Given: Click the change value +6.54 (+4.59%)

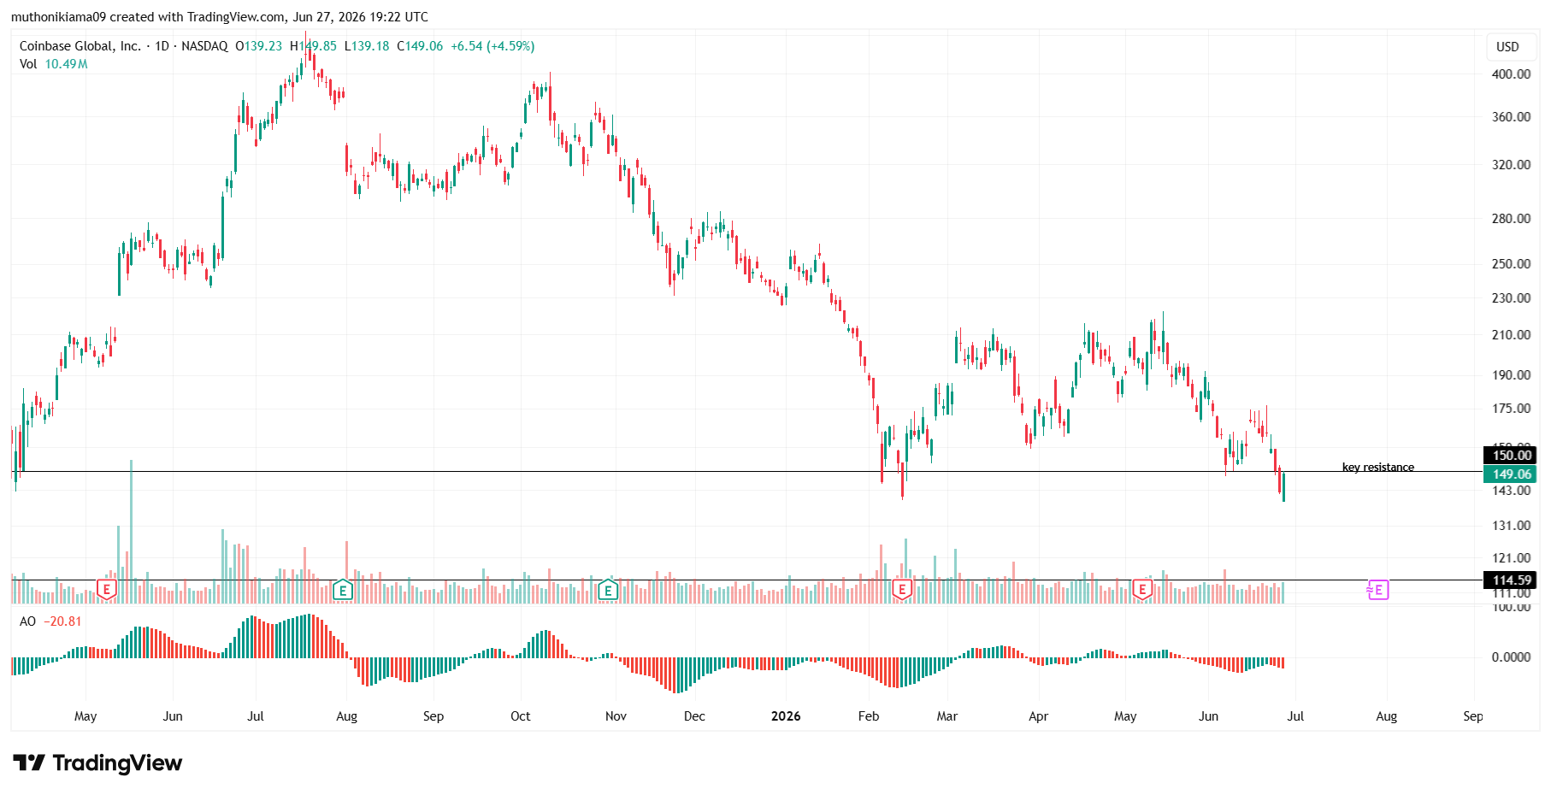Looking at the screenshot, I should [492, 46].
